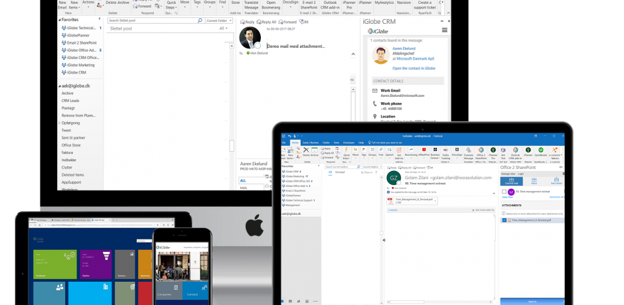Open QuickBooks in the laptop Outlook ribbon
The width and height of the screenshot is (624, 305).
point(540,151)
